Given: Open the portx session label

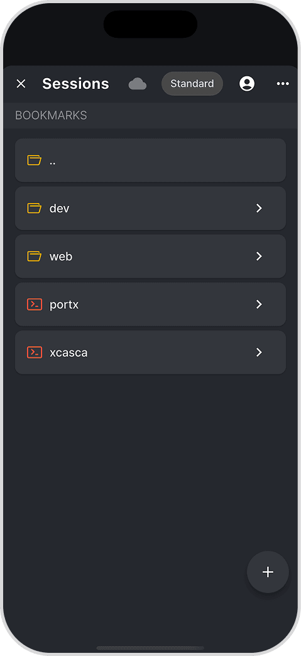Looking at the screenshot, I should point(64,304).
